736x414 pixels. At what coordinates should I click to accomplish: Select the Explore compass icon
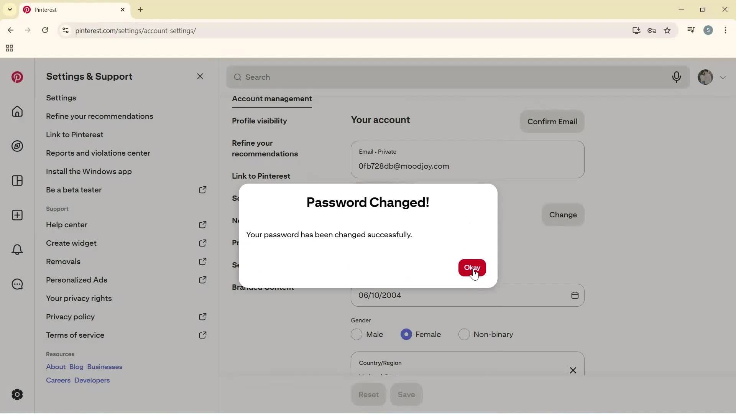17,146
